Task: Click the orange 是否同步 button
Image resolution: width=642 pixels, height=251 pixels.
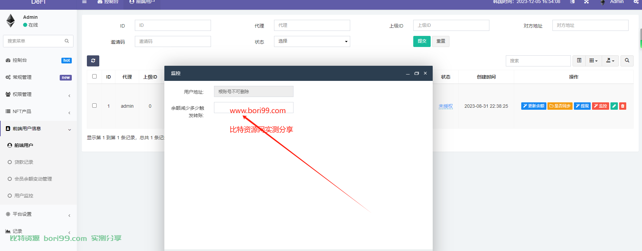Action: click(560, 106)
